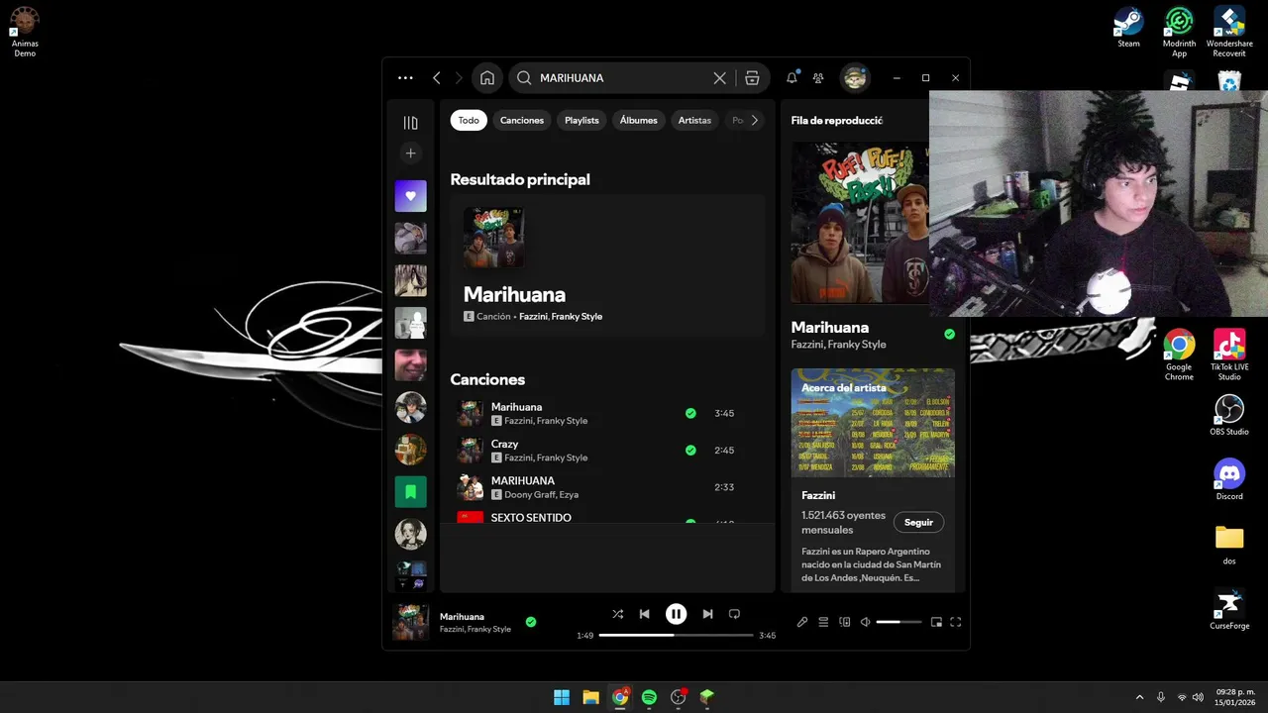The image size is (1268, 713).
Task: Open the Browse icon beside search
Action: click(x=753, y=78)
